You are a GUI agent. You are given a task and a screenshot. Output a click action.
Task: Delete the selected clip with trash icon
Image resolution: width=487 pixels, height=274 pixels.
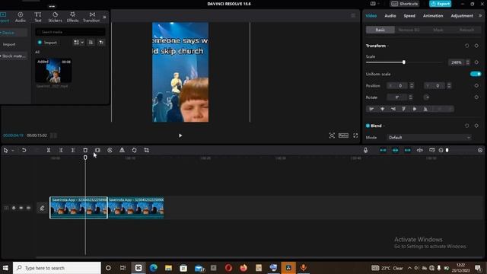[85, 151]
